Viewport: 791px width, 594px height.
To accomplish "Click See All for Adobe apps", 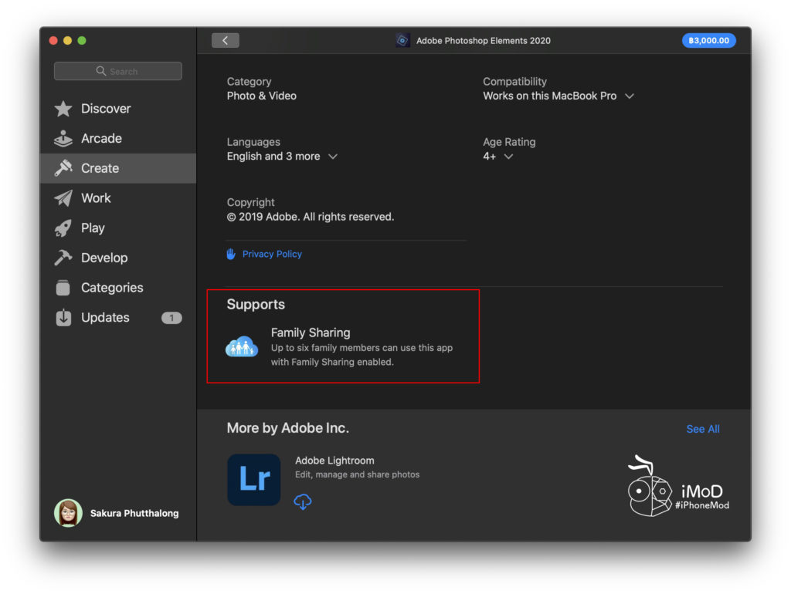I will tap(702, 429).
